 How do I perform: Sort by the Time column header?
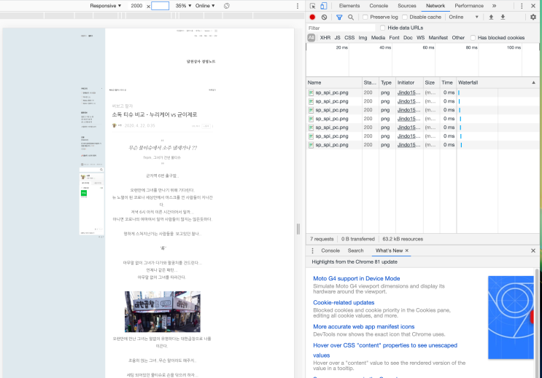(448, 82)
